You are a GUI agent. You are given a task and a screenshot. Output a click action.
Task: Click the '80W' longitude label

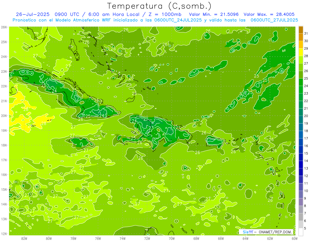49,238
